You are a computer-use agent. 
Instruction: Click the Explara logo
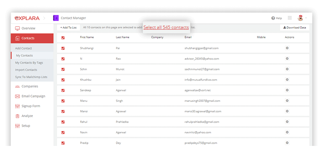tap(27, 18)
